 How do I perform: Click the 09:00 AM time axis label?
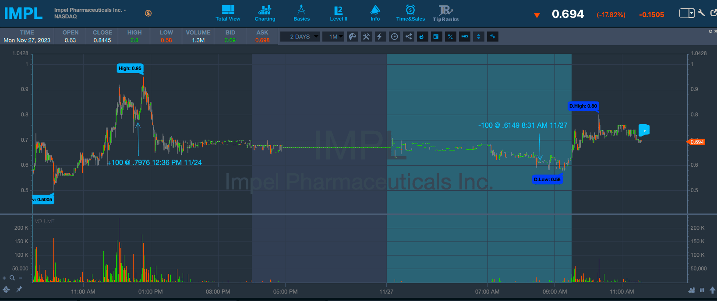coord(555,291)
